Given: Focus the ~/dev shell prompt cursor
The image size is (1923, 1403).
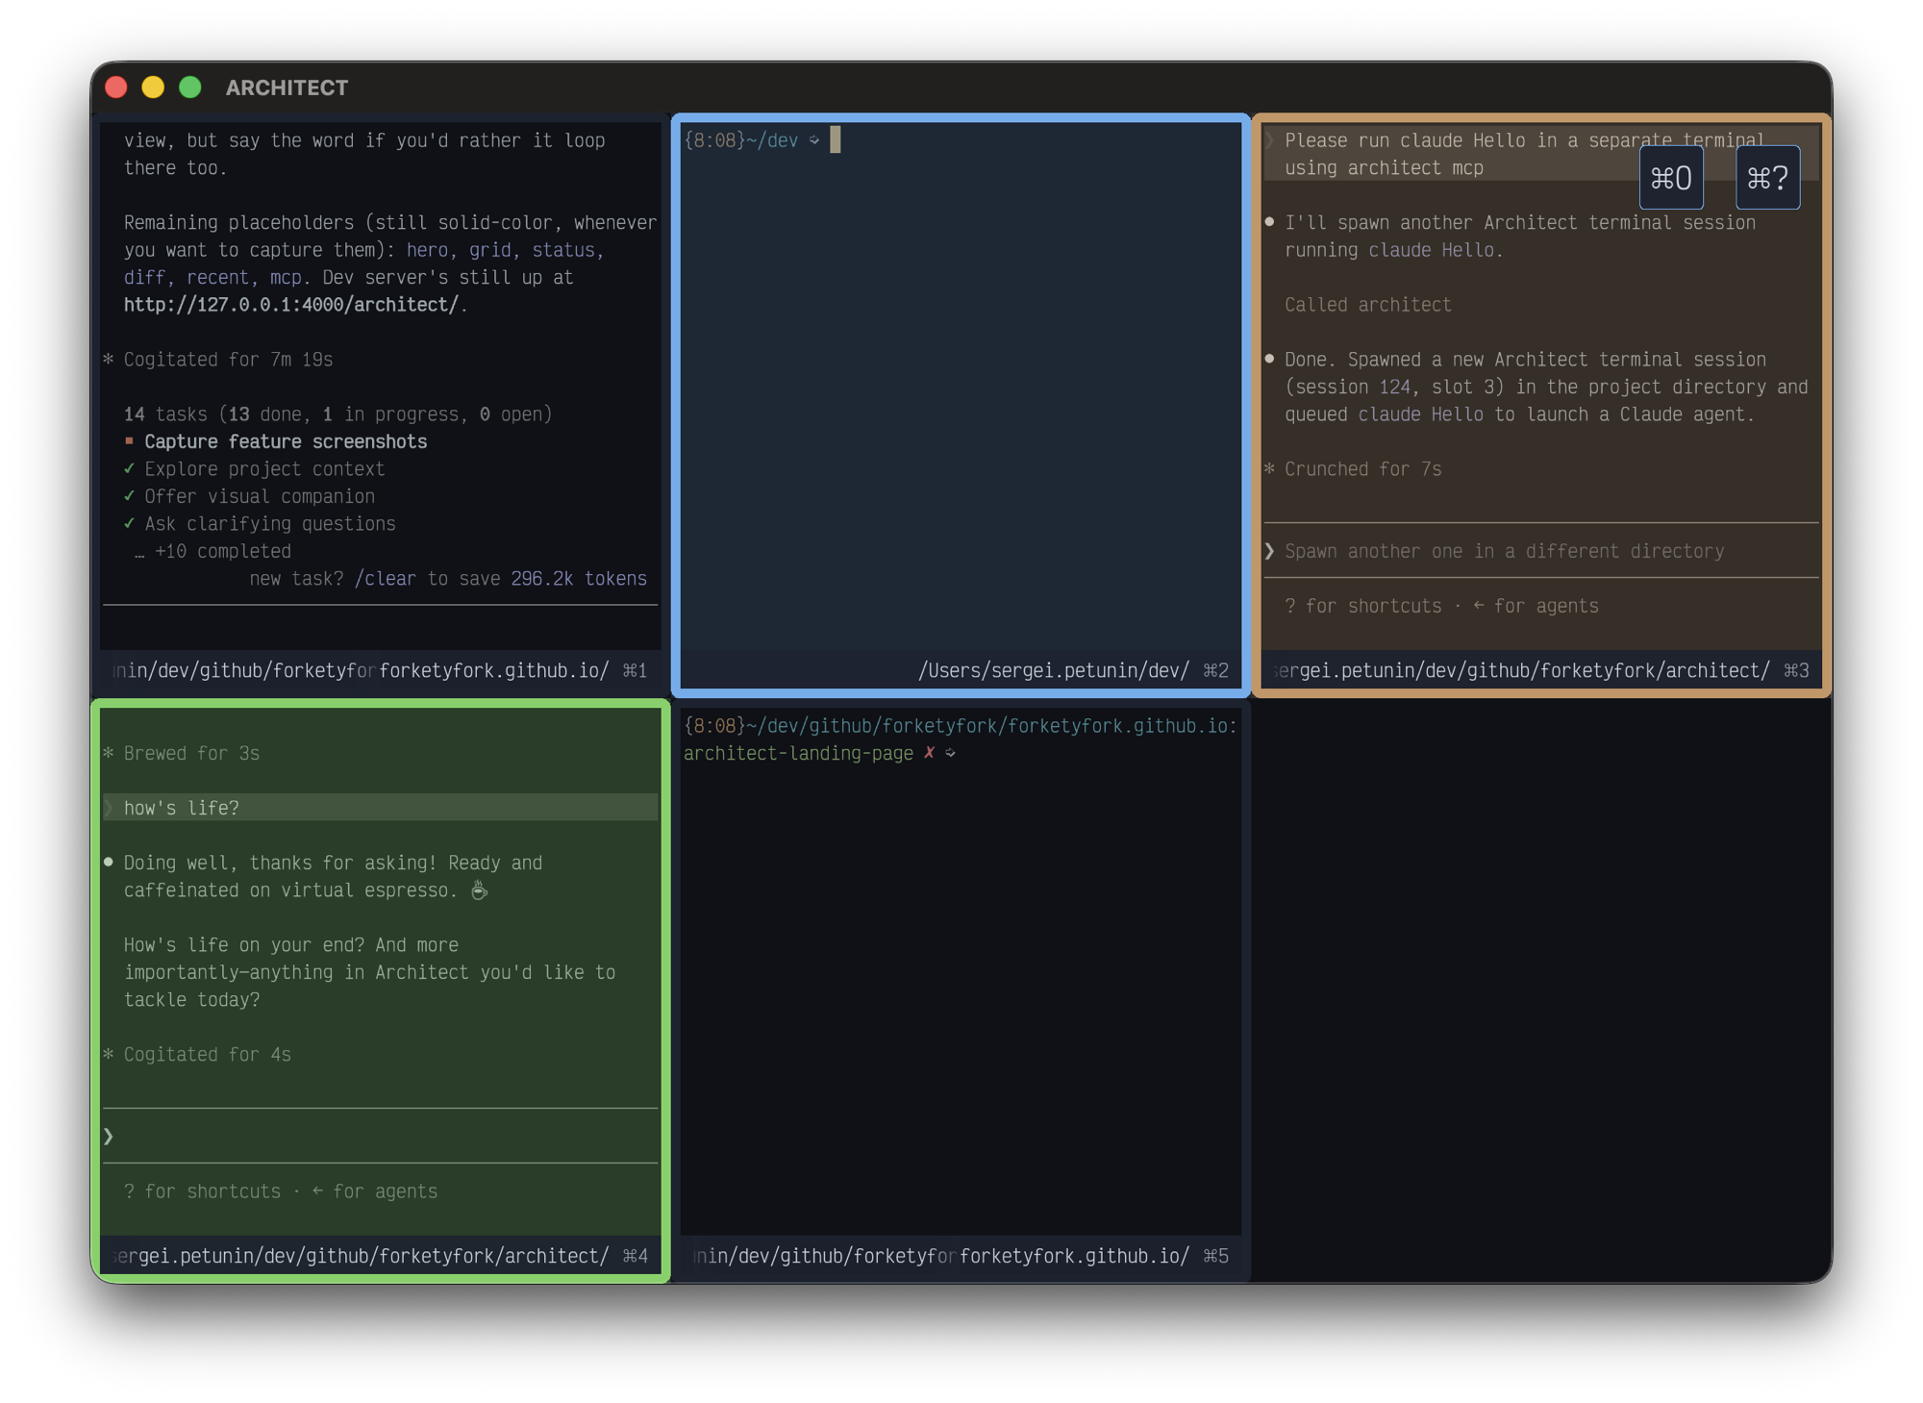Looking at the screenshot, I should [x=835, y=140].
